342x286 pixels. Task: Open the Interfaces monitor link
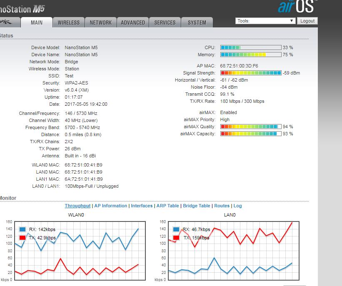point(142,206)
